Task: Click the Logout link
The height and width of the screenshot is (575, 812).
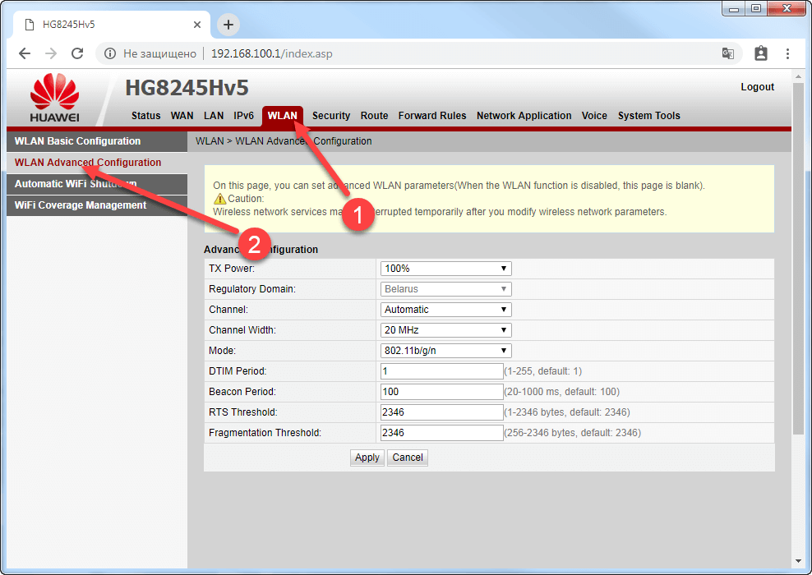Action: tap(756, 86)
